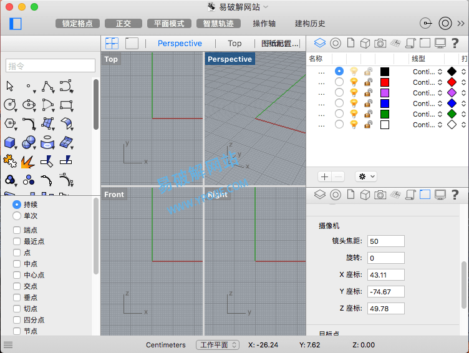Viewport: 469px width, 353px height.
Task: Open linetype dropdown for purple layer
Action: tap(428, 93)
